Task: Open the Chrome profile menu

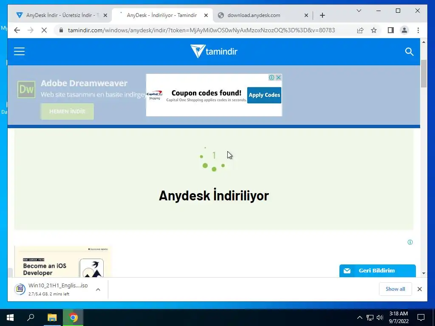Action: pyautogui.click(x=404, y=30)
